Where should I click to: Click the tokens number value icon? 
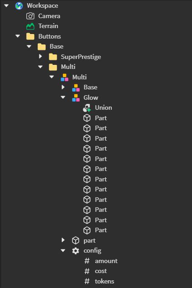[x=87, y=281]
